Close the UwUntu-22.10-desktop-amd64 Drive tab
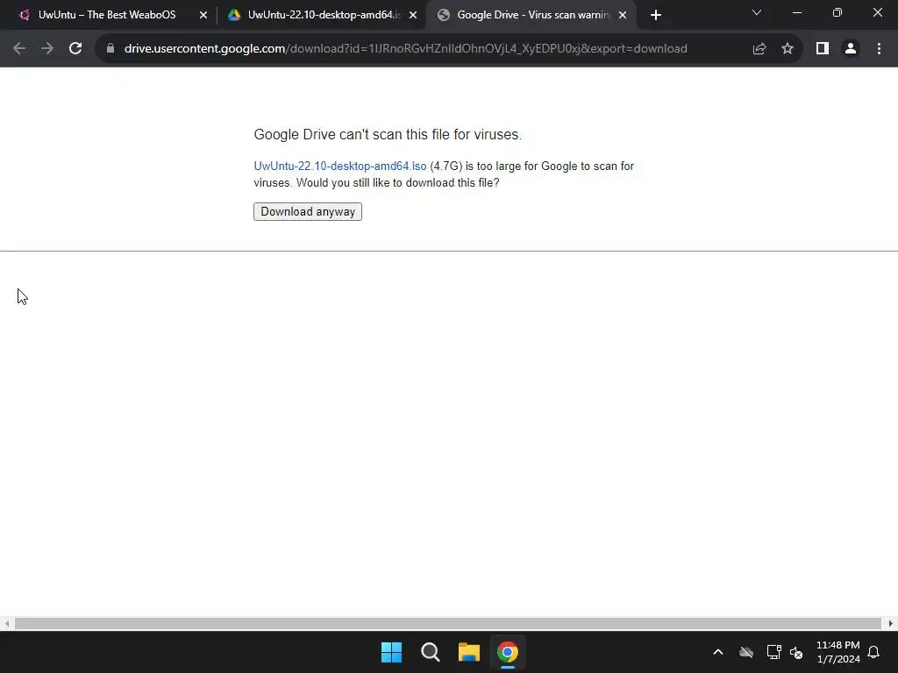The image size is (898, 673). pyautogui.click(x=413, y=16)
